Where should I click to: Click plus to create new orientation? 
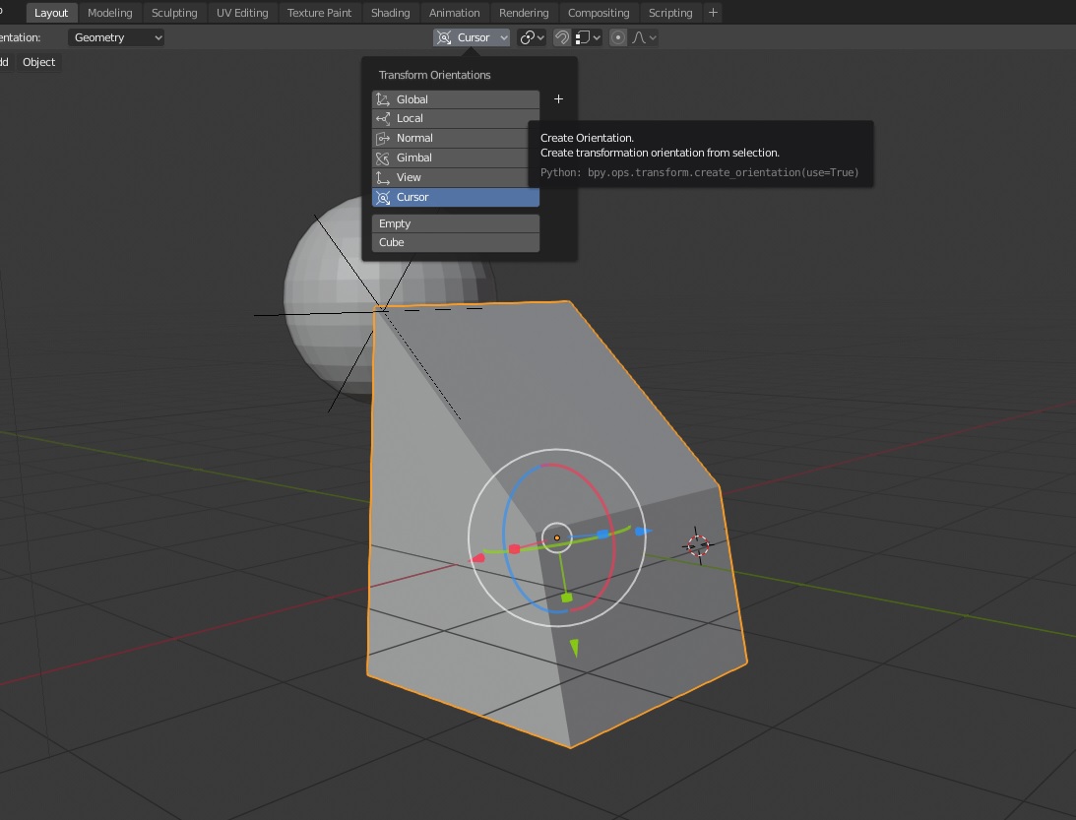click(x=558, y=99)
